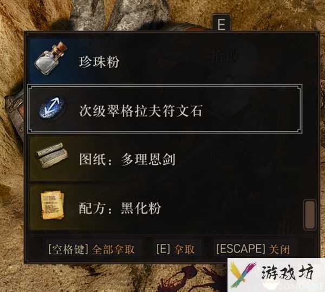Open the 游戏坊 watermark text
This screenshot has width=325, height=292.
pos(287,272)
